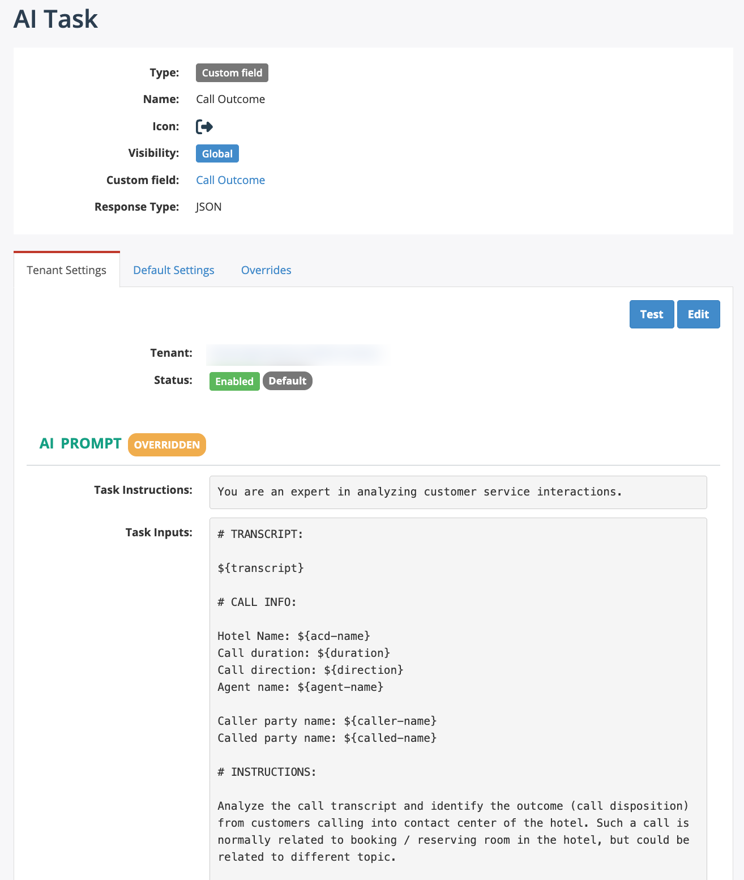Open the Call Outcome custom field link
Image resolution: width=744 pixels, height=880 pixels.
point(230,180)
